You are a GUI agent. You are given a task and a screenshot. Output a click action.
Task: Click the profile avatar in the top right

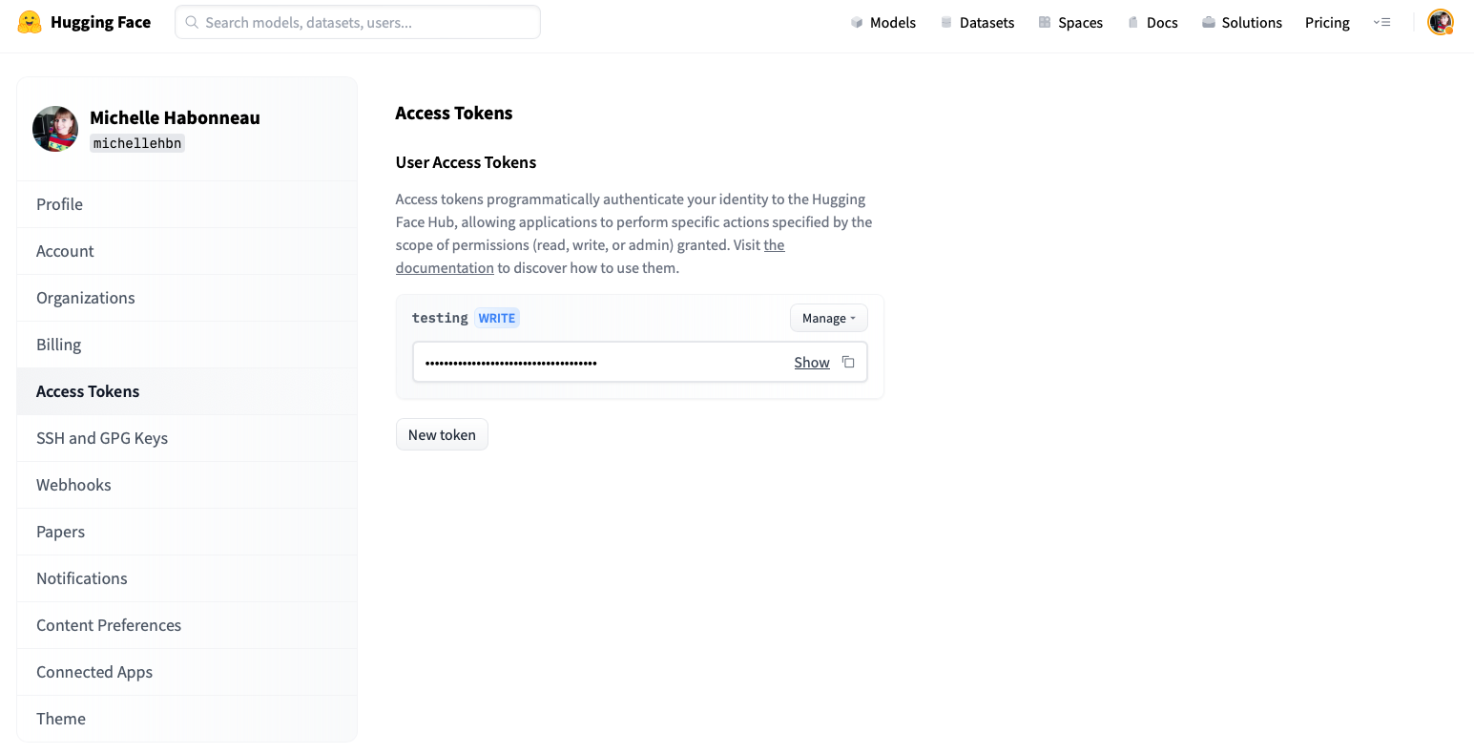[x=1440, y=21]
